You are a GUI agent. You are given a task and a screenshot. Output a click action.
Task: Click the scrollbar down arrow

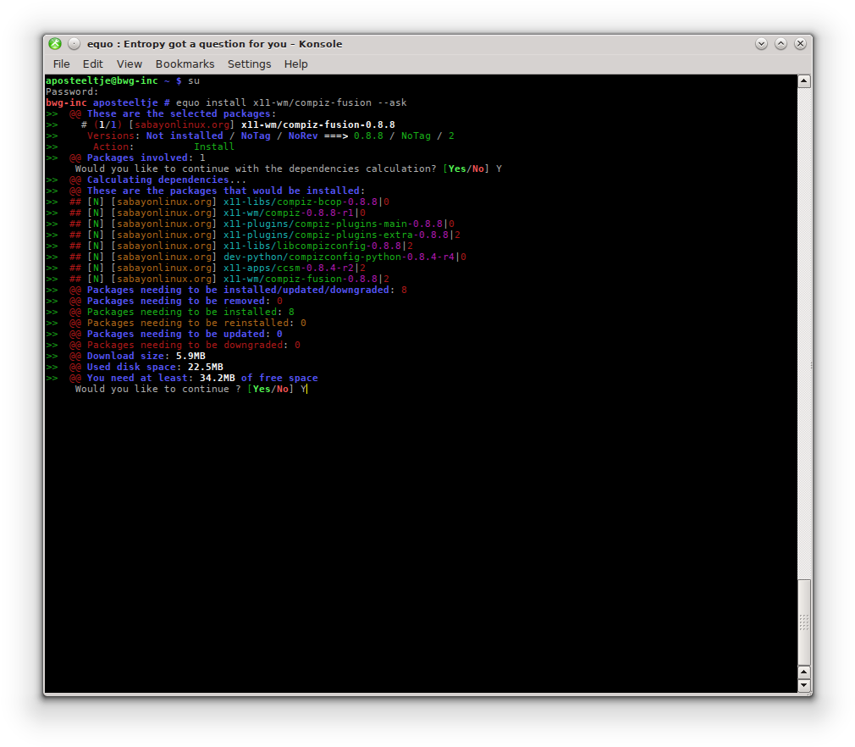click(x=803, y=686)
